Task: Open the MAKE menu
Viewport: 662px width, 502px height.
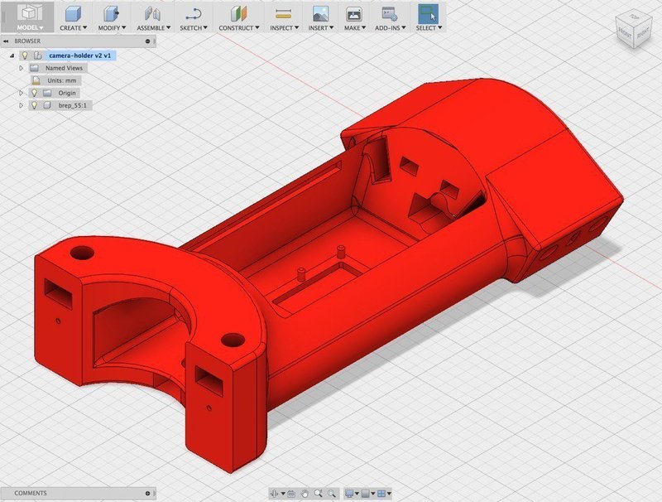Action: (354, 28)
